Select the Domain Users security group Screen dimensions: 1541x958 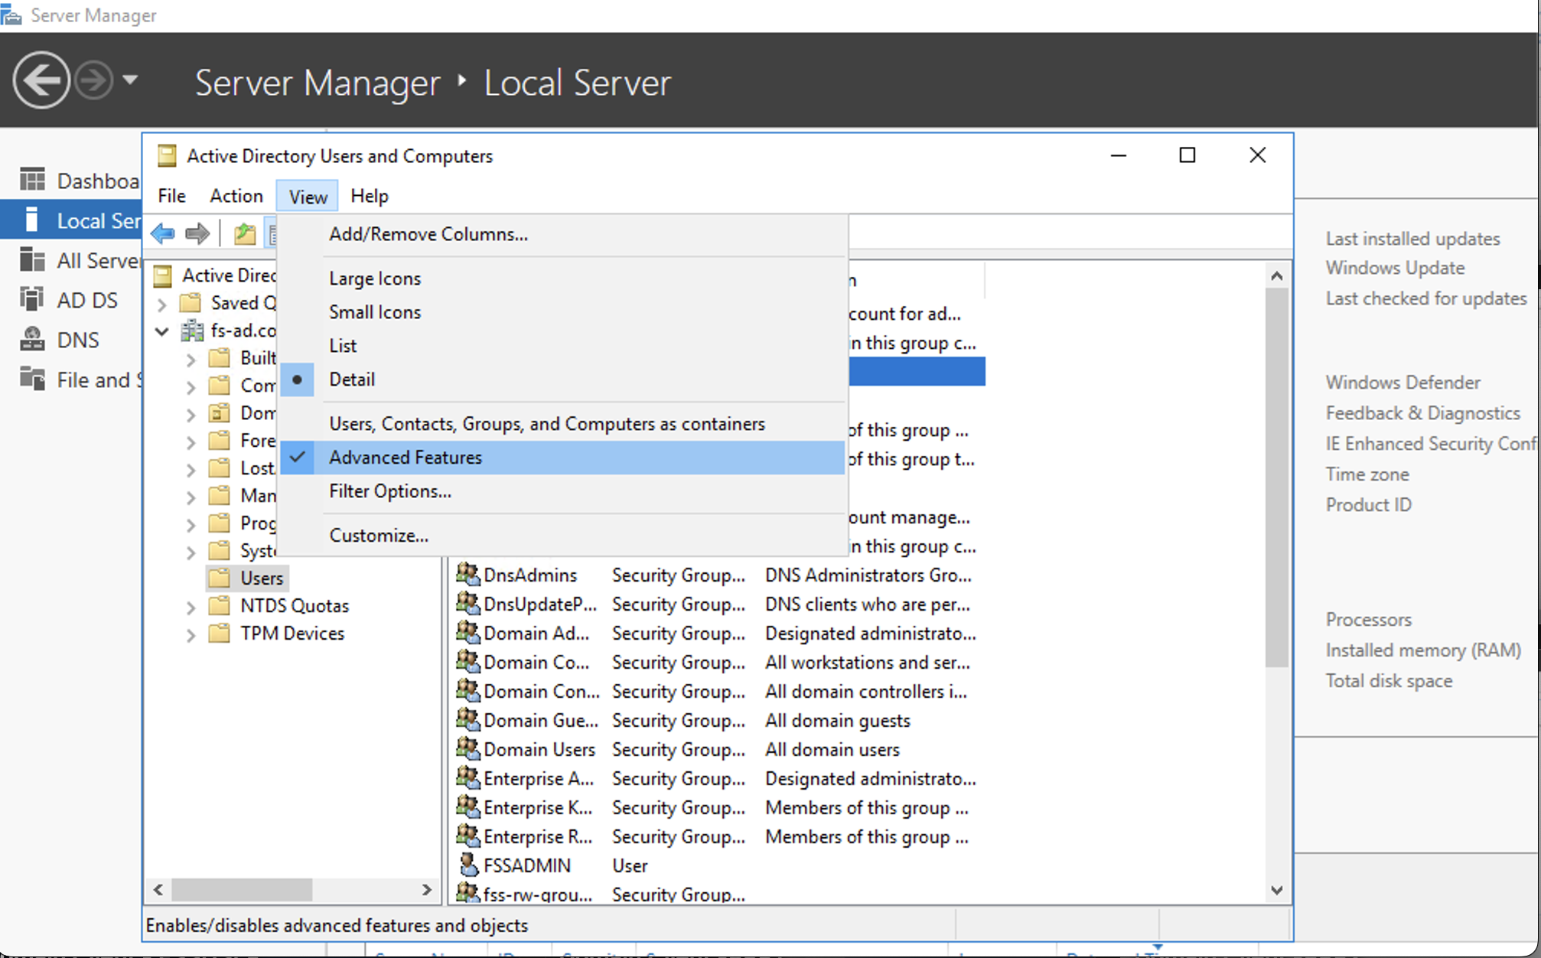[x=539, y=749]
